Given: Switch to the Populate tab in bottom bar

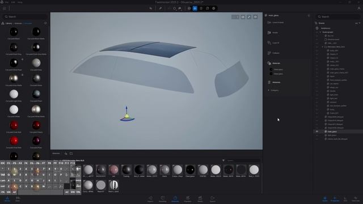Looking at the screenshot, I should pyautogui.click(x=188, y=199).
